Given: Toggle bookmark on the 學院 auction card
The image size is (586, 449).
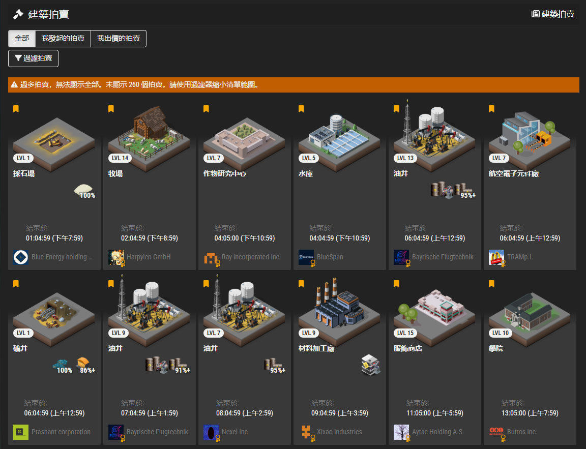Looking at the screenshot, I should (491, 284).
